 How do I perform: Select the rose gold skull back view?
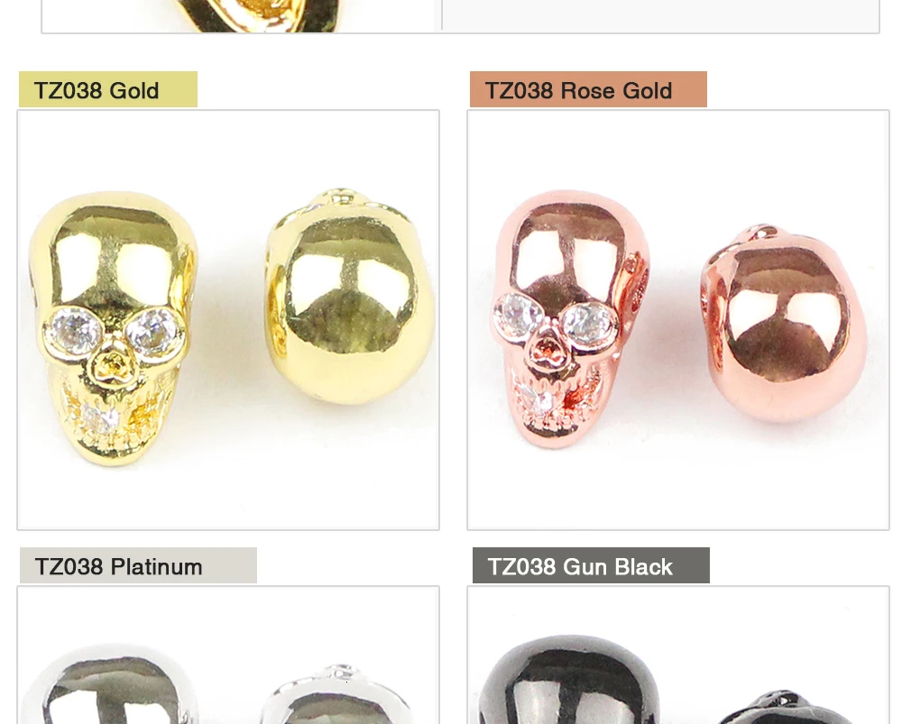784,324
